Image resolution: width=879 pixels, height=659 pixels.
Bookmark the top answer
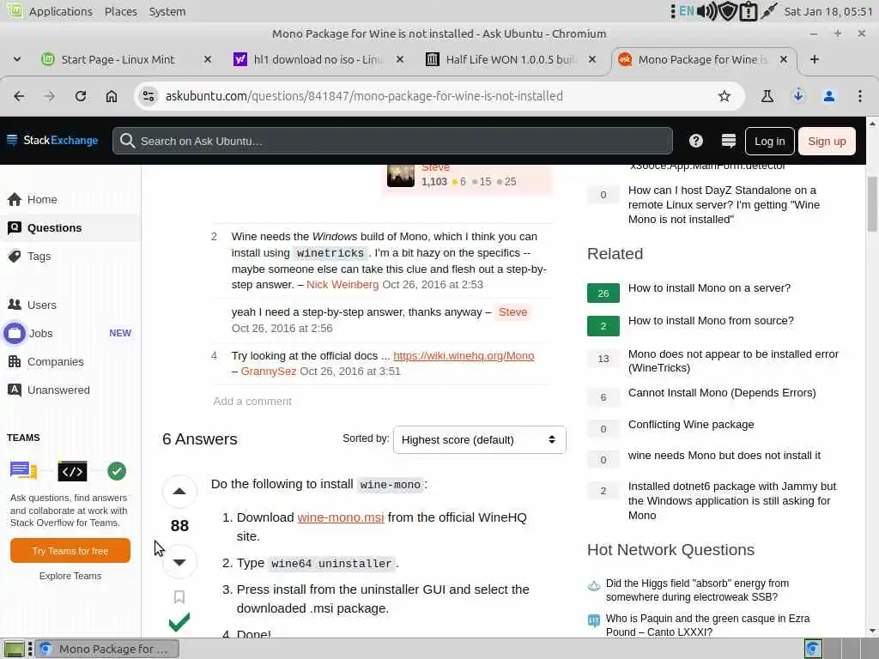(x=179, y=597)
